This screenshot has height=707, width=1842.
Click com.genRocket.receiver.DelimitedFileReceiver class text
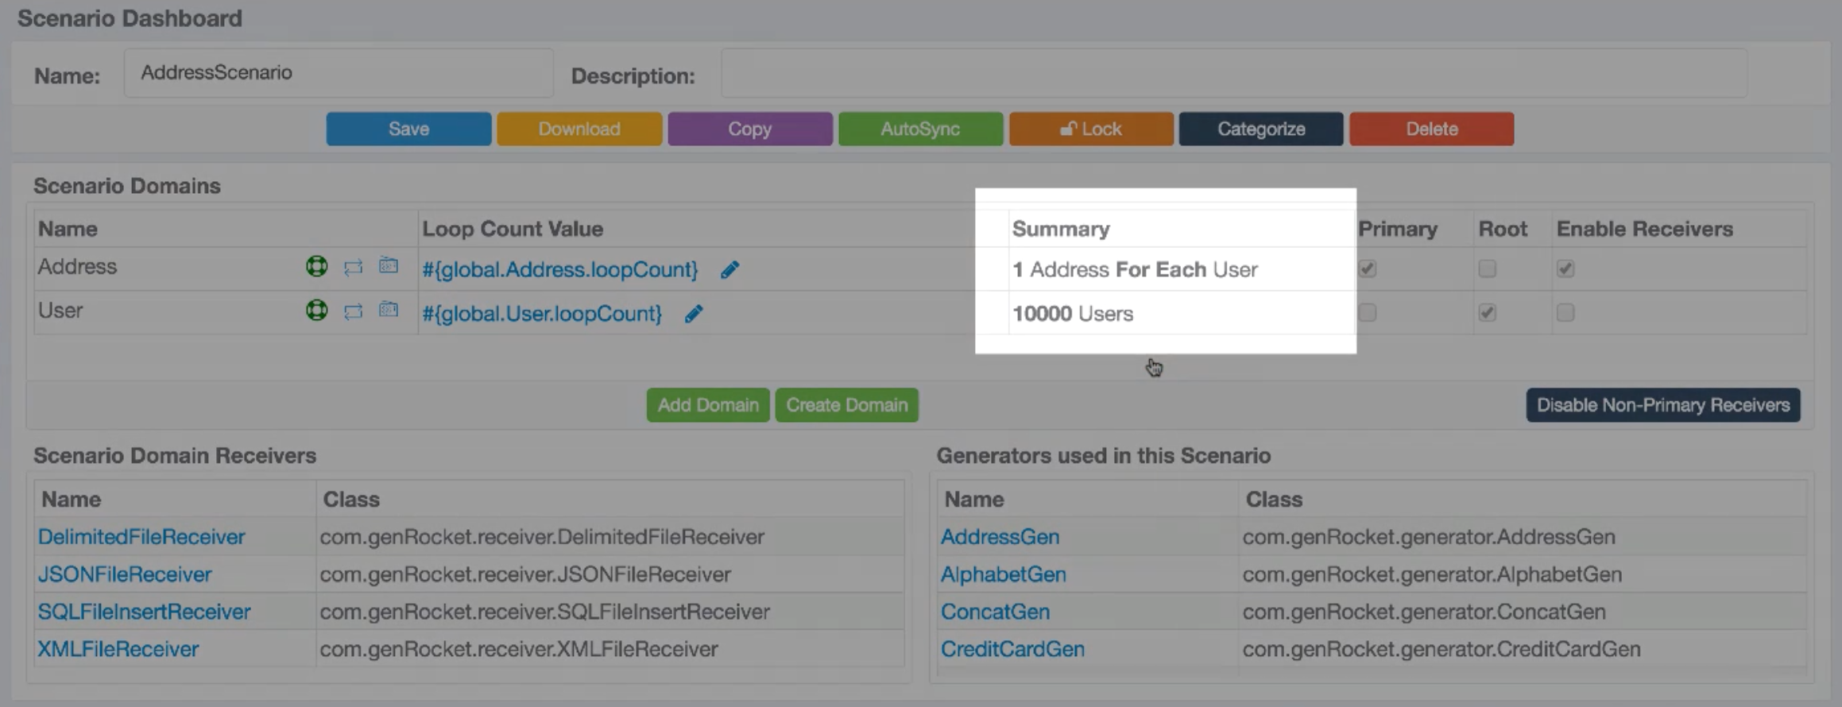click(x=542, y=537)
